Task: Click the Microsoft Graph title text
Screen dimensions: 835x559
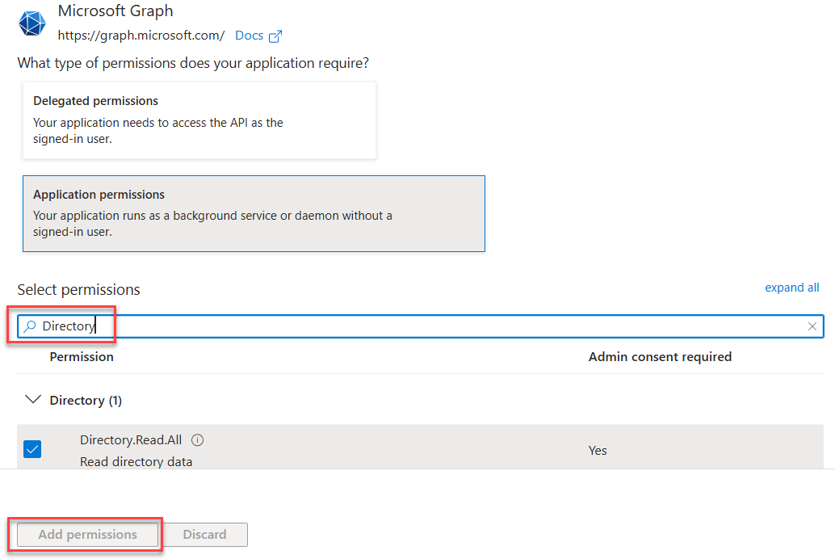Action: [x=115, y=11]
